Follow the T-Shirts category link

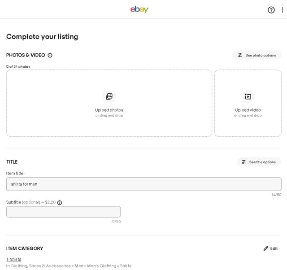pyautogui.click(x=13, y=259)
